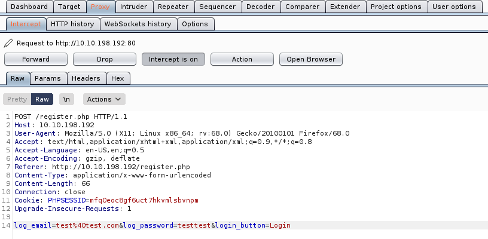Switch to Pretty view mode
This screenshot has height=239, width=488.
(x=17, y=99)
